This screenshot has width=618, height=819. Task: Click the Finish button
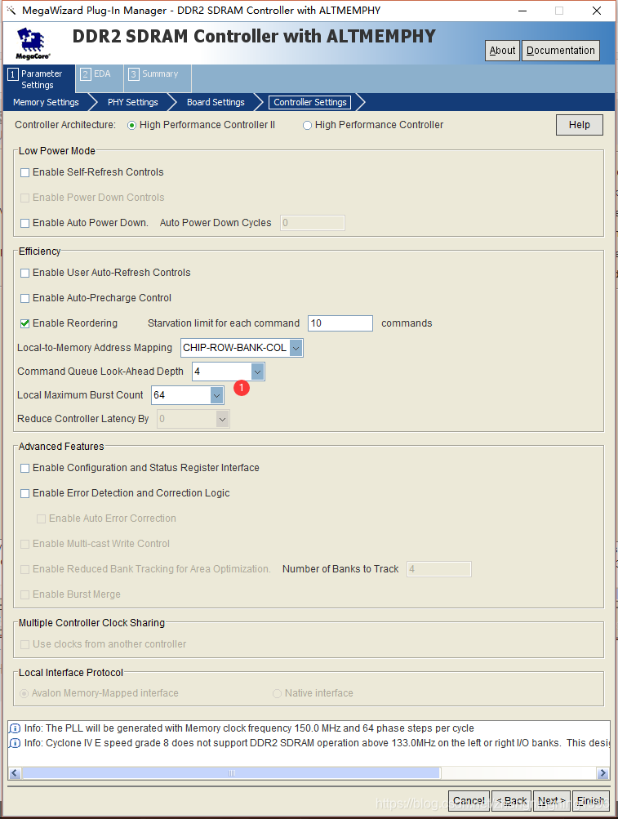(x=590, y=801)
